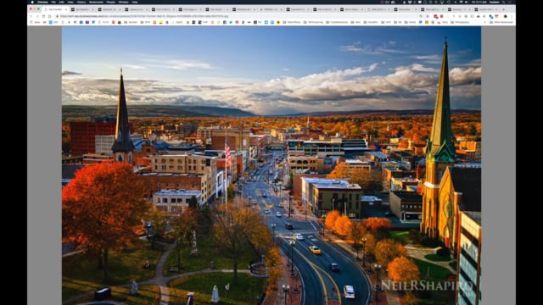Open the File menu
The image size is (543, 305).
[x=53, y=2]
